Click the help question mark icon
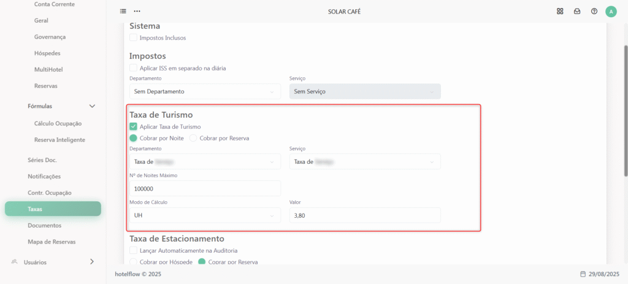The image size is (628, 284). coord(594,11)
